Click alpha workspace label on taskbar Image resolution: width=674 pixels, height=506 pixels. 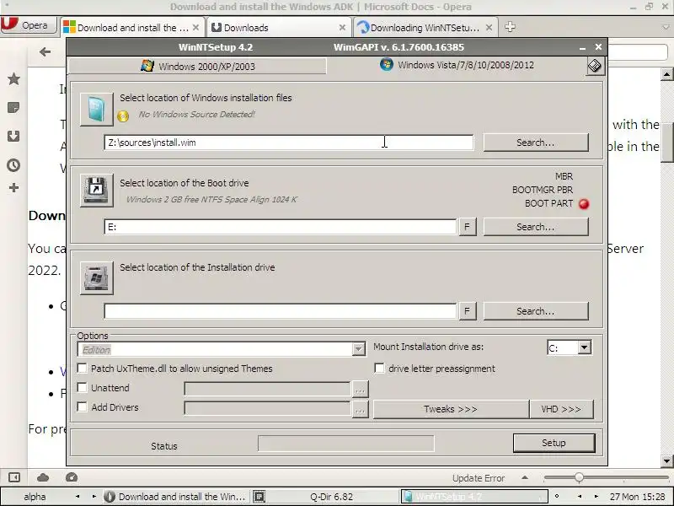[x=35, y=497]
